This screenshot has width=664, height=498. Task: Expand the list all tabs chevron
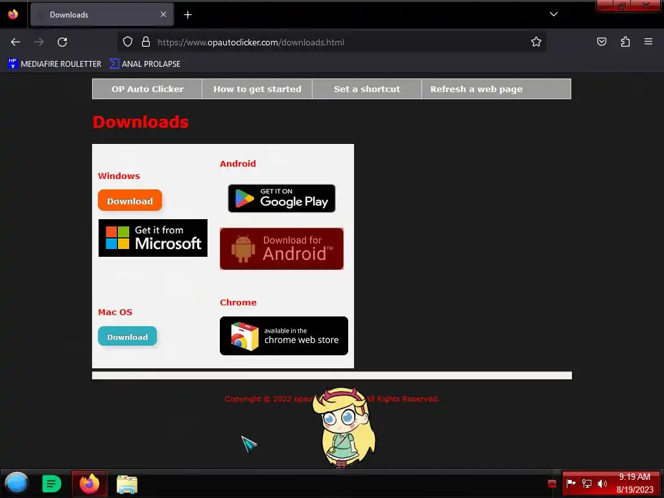point(554,14)
